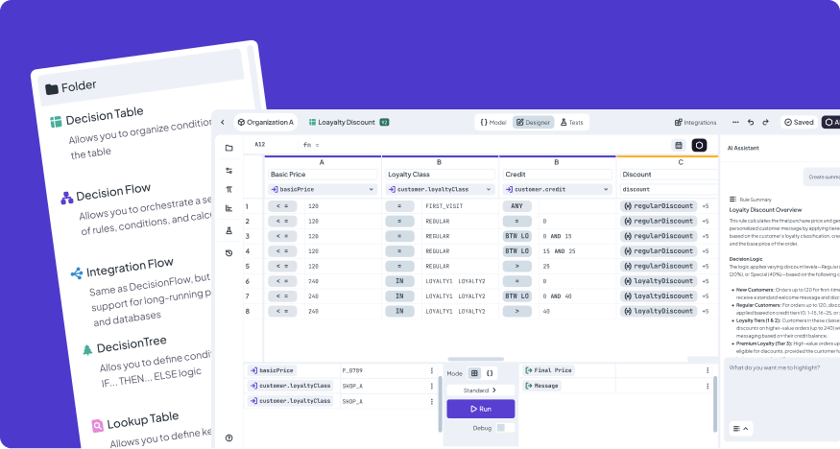
Task: Click the Decision Table icon in folder card
Action: 57,122
